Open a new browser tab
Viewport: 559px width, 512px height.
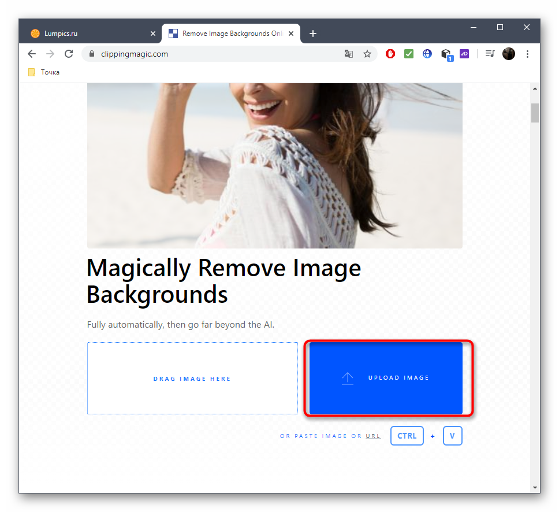[x=313, y=34]
